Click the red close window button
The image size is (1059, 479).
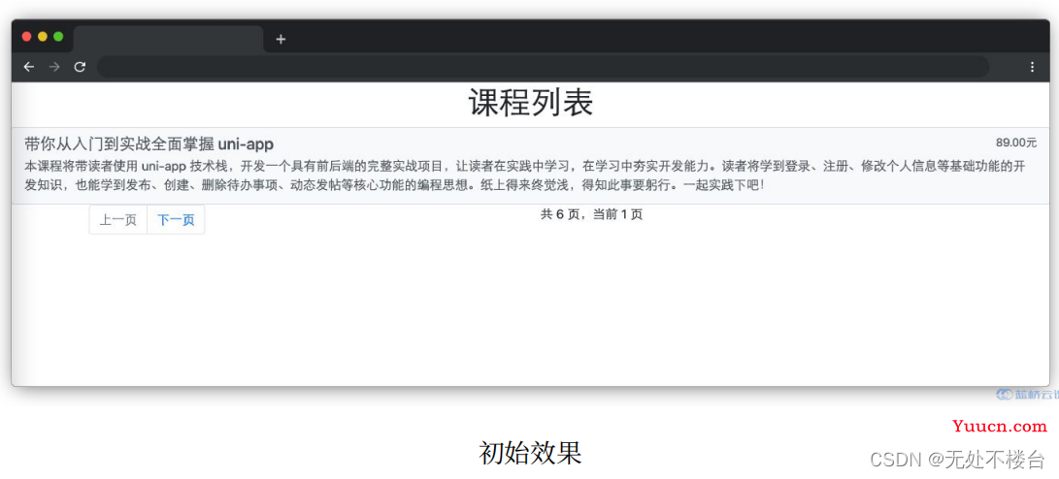27,37
